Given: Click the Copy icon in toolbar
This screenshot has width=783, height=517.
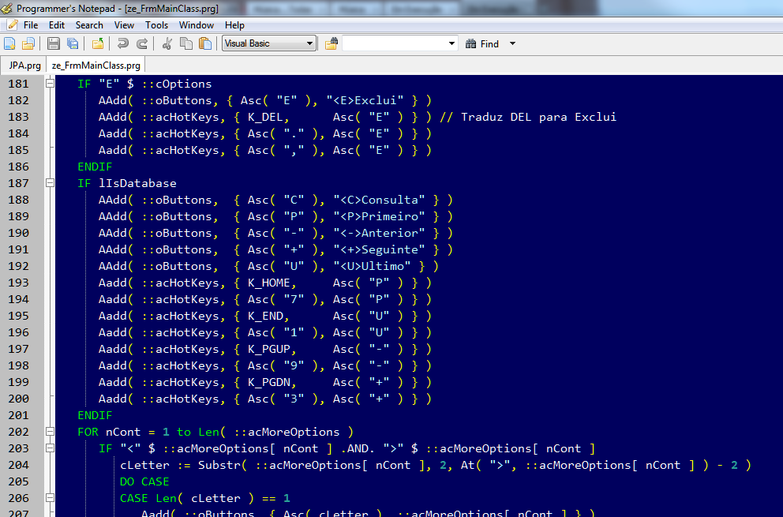Looking at the screenshot, I should coord(186,44).
